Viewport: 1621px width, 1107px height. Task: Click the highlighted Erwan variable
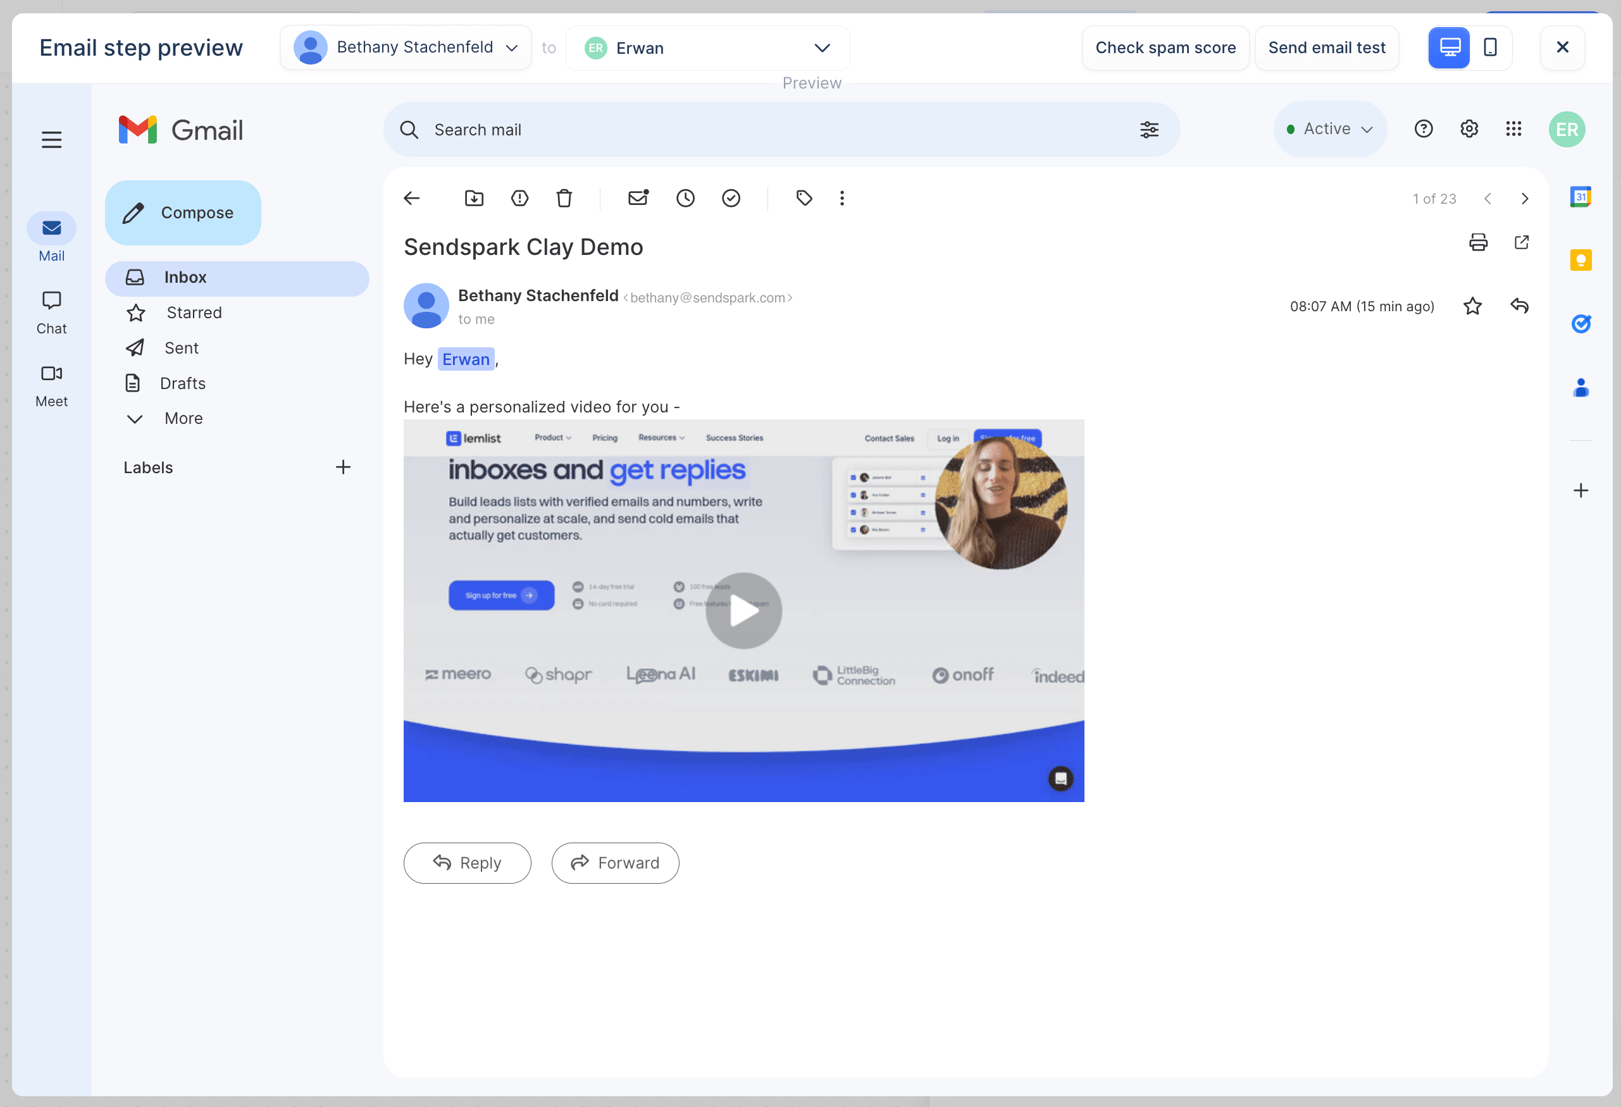tap(466, 359)
